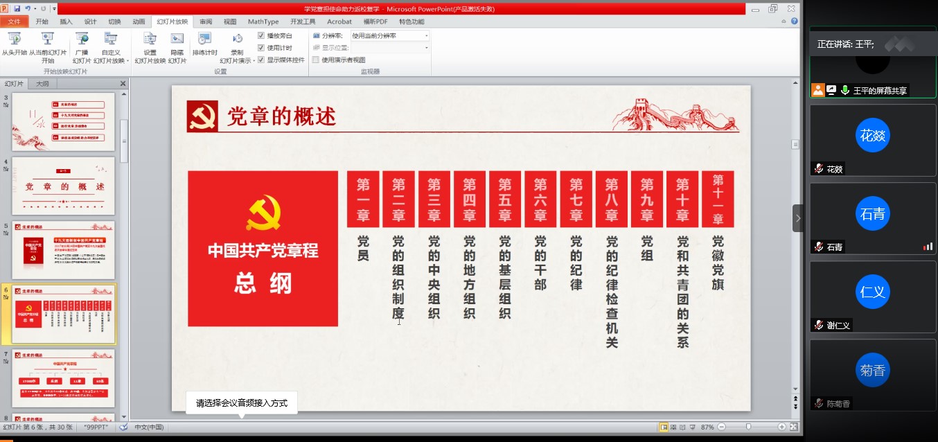Switch to the 审阅 ribbon tab
This screenshot has width=938, height=442.
coord(206,21)
